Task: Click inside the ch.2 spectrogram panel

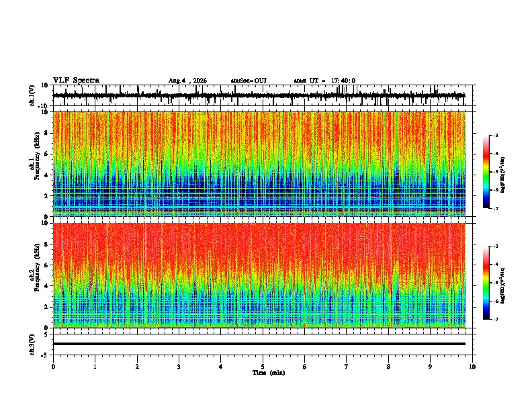Action: (x=259, y=275)
